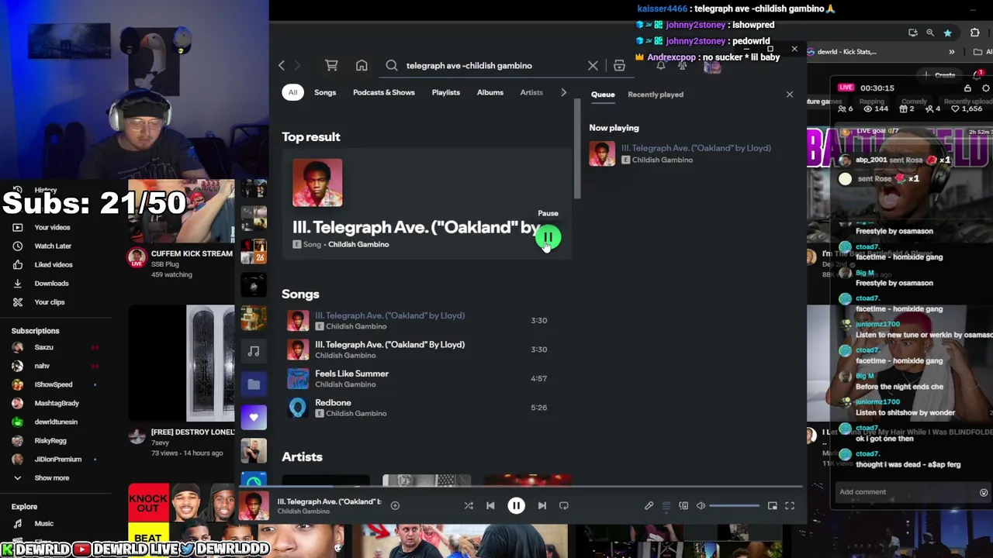
Task: Open Your videos in YouTube sidebar
Action: tap(53, 227)
